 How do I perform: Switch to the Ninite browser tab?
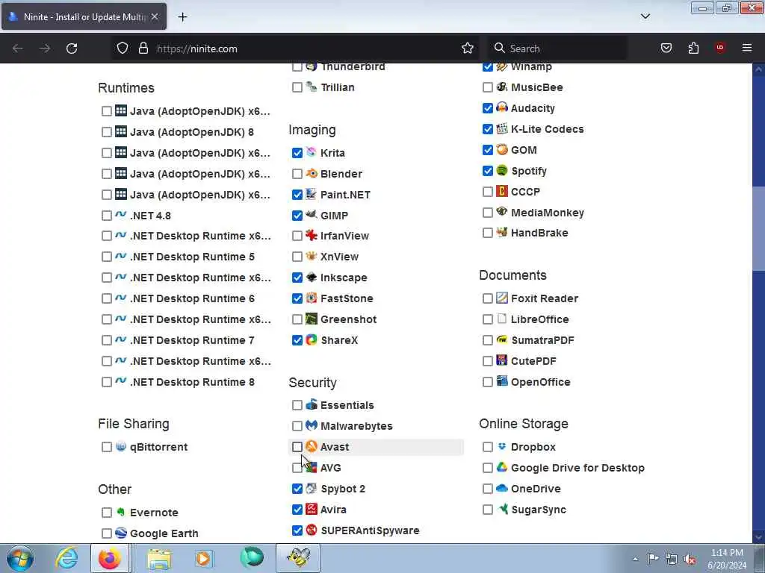tap(84, 16)
